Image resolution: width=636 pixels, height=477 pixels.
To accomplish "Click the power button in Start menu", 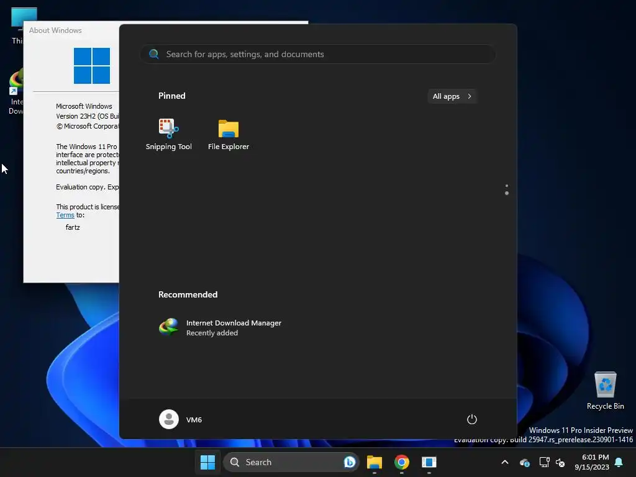I will click(472, 419).
